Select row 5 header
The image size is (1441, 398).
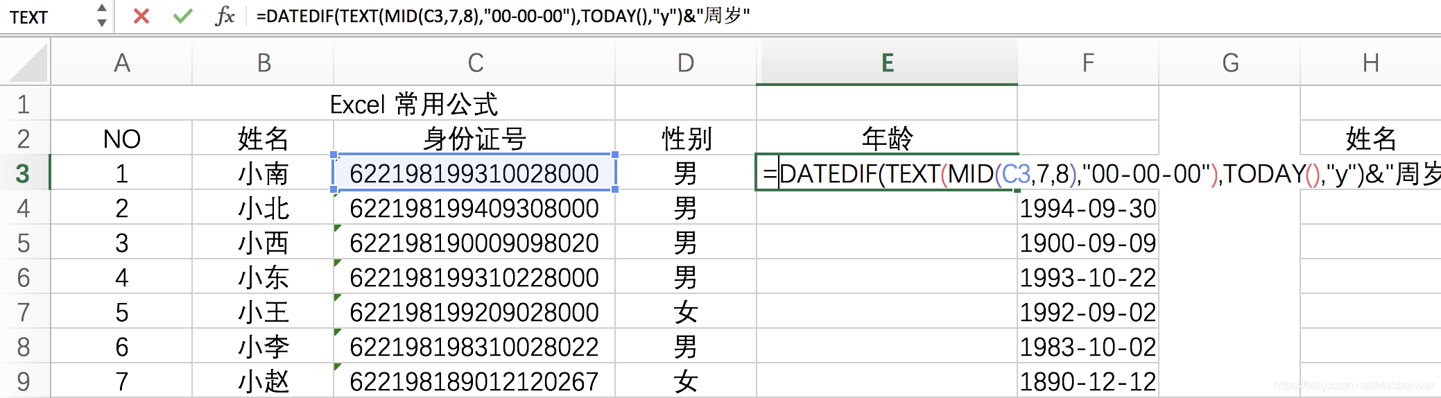[x=24, y=242]
